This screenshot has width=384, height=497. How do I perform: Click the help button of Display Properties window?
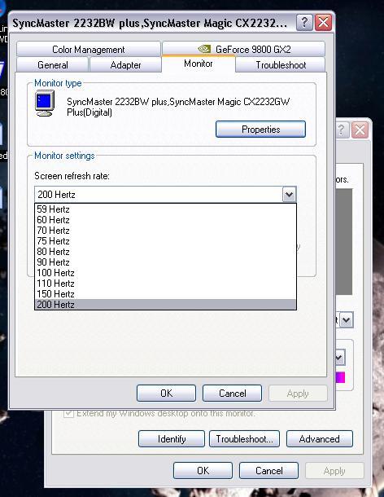click(x=341, y=130)
